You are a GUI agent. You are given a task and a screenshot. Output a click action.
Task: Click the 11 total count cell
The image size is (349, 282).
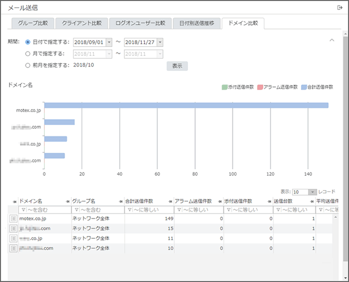pos(149,238)
